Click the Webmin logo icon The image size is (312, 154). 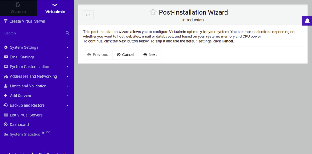(x=18, y=5)
